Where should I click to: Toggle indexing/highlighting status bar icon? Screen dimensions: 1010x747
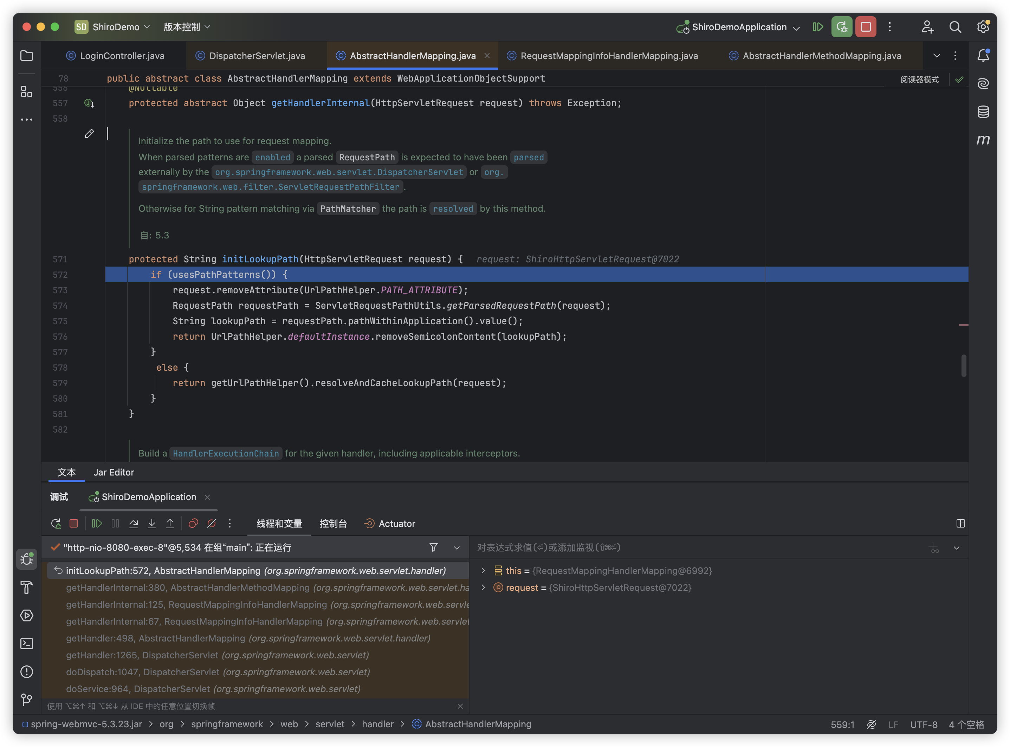tap(871, 724)
